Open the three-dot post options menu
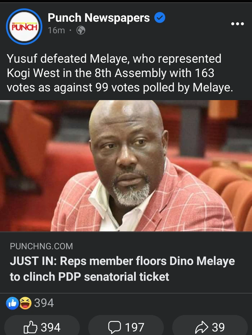The width and height of the screenshot is (252, 335). (x=238, y=24)
